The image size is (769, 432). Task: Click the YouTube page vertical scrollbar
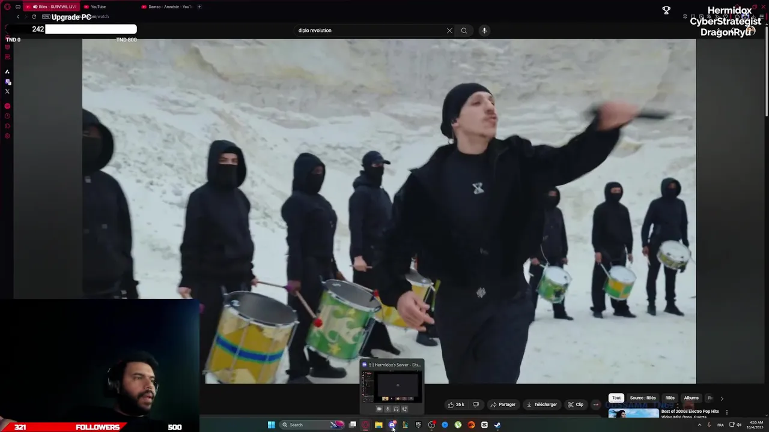pos(766,72)
